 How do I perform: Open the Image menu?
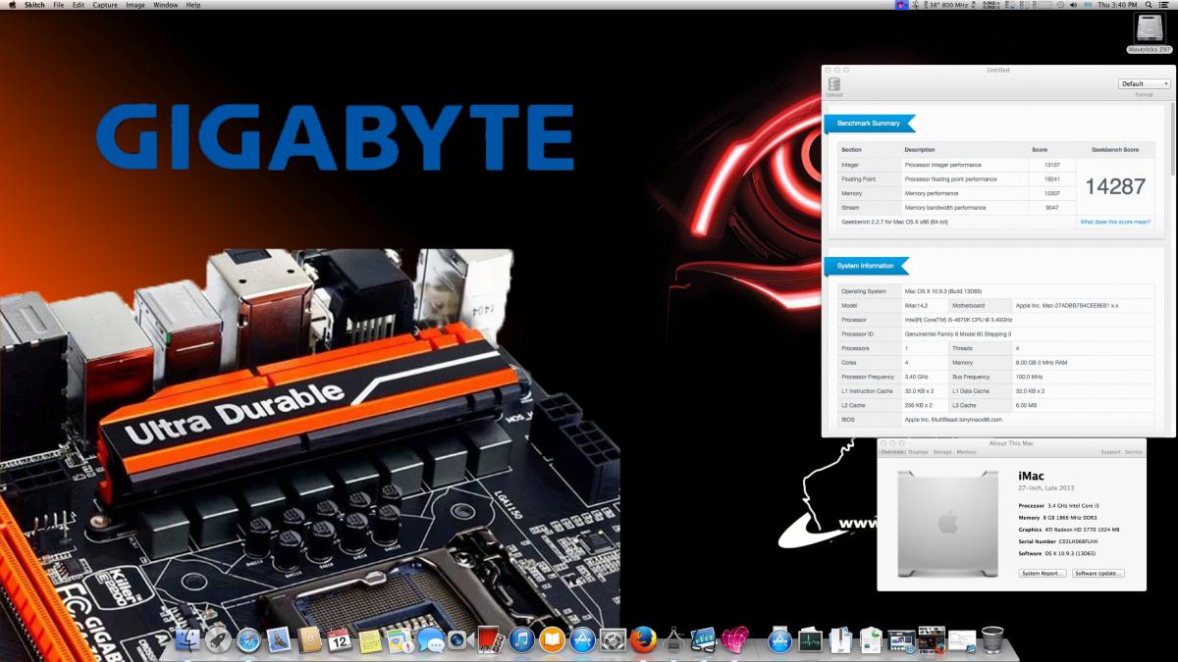135,5
